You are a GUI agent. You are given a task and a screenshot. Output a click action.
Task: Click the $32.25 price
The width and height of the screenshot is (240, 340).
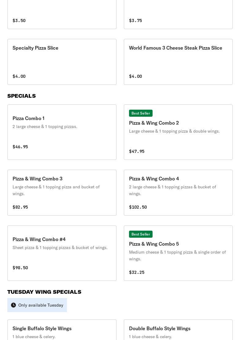[x=137, y=272]
